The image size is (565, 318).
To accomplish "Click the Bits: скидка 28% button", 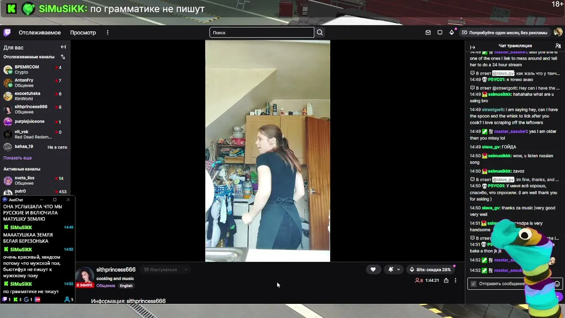I will click(x=430, y=269).
